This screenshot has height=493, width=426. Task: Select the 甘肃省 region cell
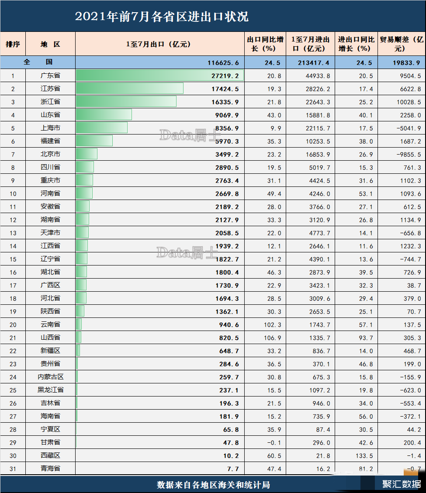pyautogui.click(x=50, y=442)
